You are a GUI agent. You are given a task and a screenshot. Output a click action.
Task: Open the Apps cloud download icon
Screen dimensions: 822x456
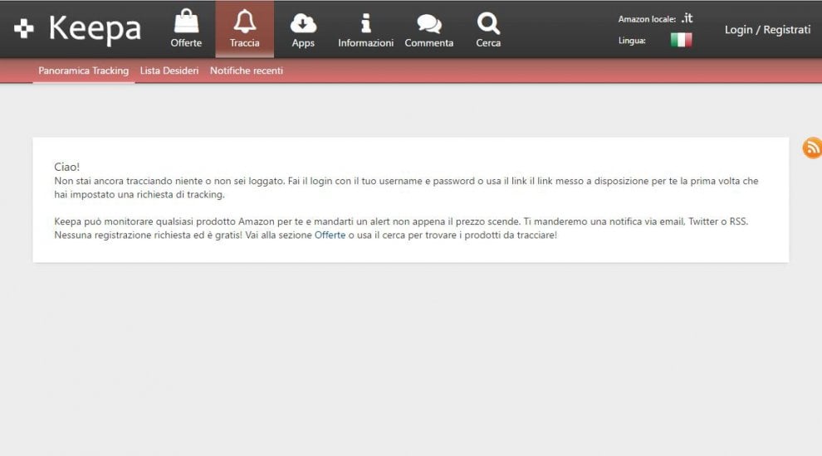point(303,23)
